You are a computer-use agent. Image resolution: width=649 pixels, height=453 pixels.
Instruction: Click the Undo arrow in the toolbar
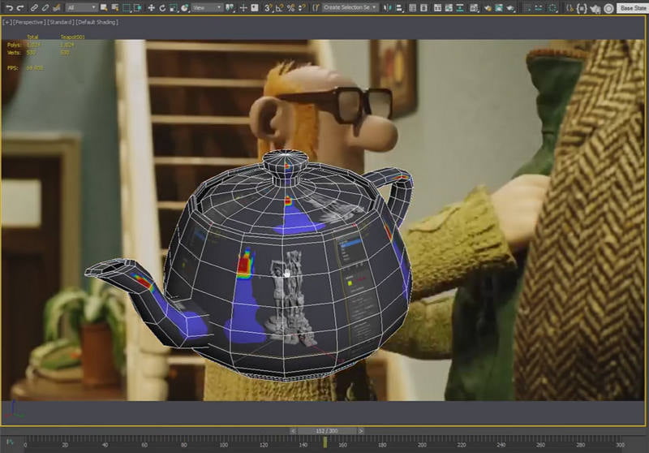click(9, 8)
